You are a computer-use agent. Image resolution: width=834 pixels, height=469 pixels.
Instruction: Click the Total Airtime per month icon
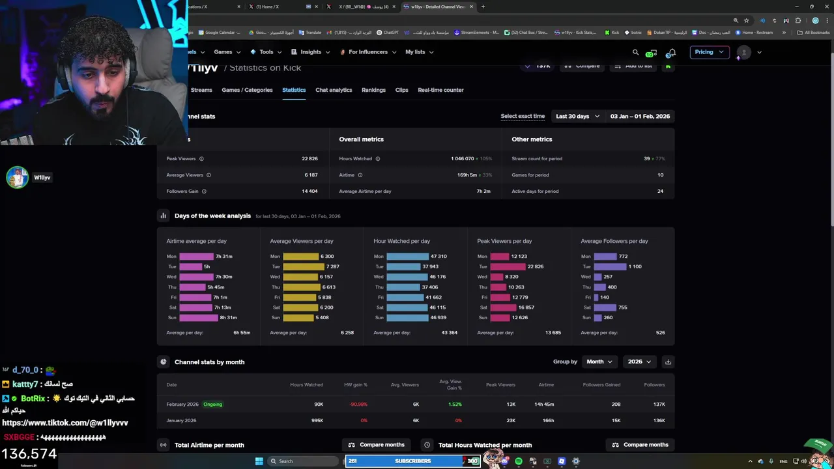click(x=163, y=445)
